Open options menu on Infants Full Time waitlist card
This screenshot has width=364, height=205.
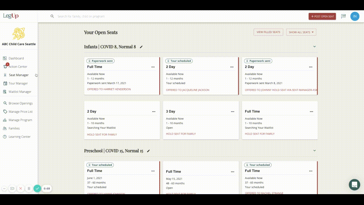tap(311, 112)
